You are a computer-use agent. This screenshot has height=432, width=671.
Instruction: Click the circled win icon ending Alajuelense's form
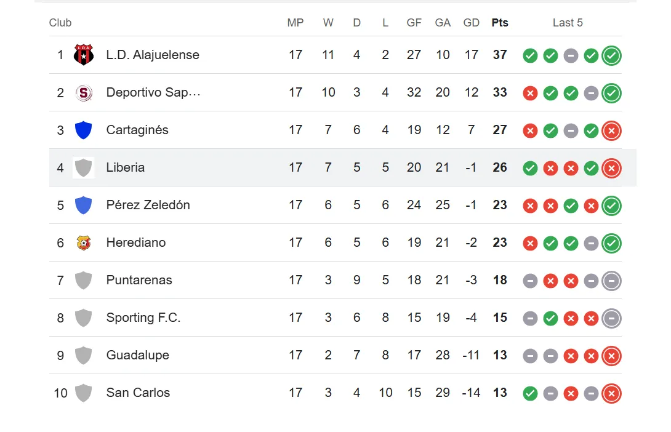click(611, 55)
